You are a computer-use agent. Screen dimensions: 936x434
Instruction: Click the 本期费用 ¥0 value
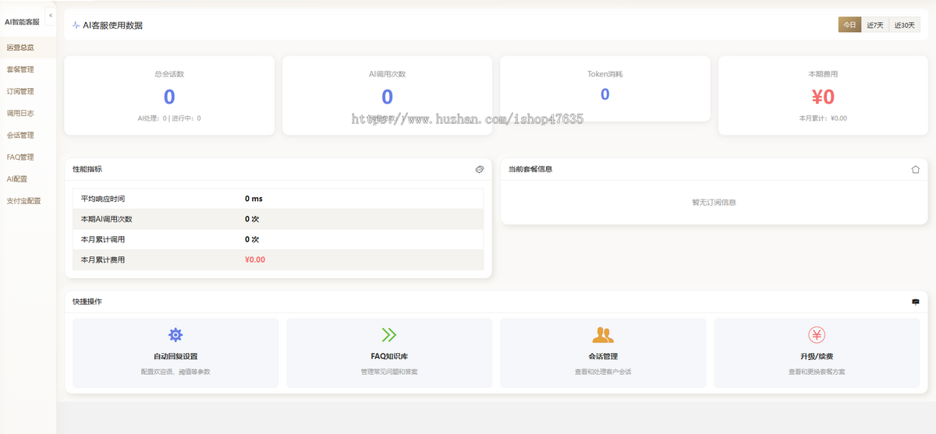coord(823,97)
